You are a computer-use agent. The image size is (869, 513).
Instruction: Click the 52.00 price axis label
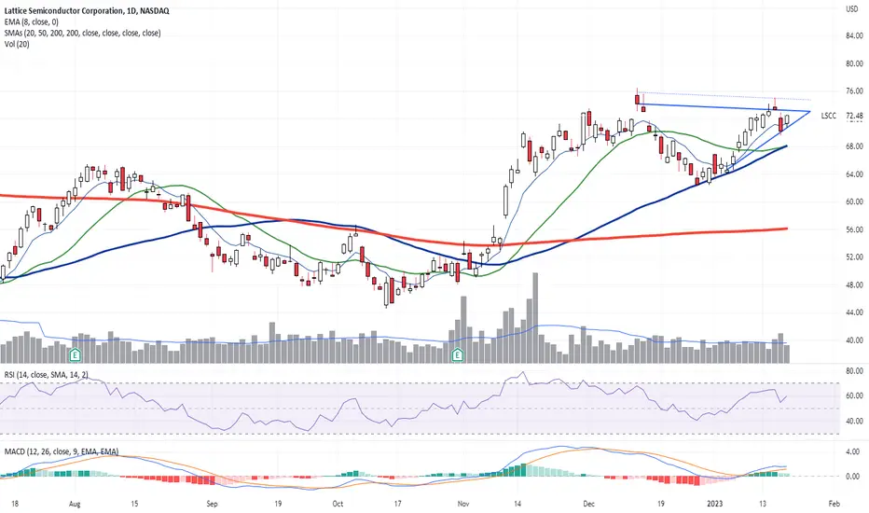pyautogui.click(x=855, y=257)
